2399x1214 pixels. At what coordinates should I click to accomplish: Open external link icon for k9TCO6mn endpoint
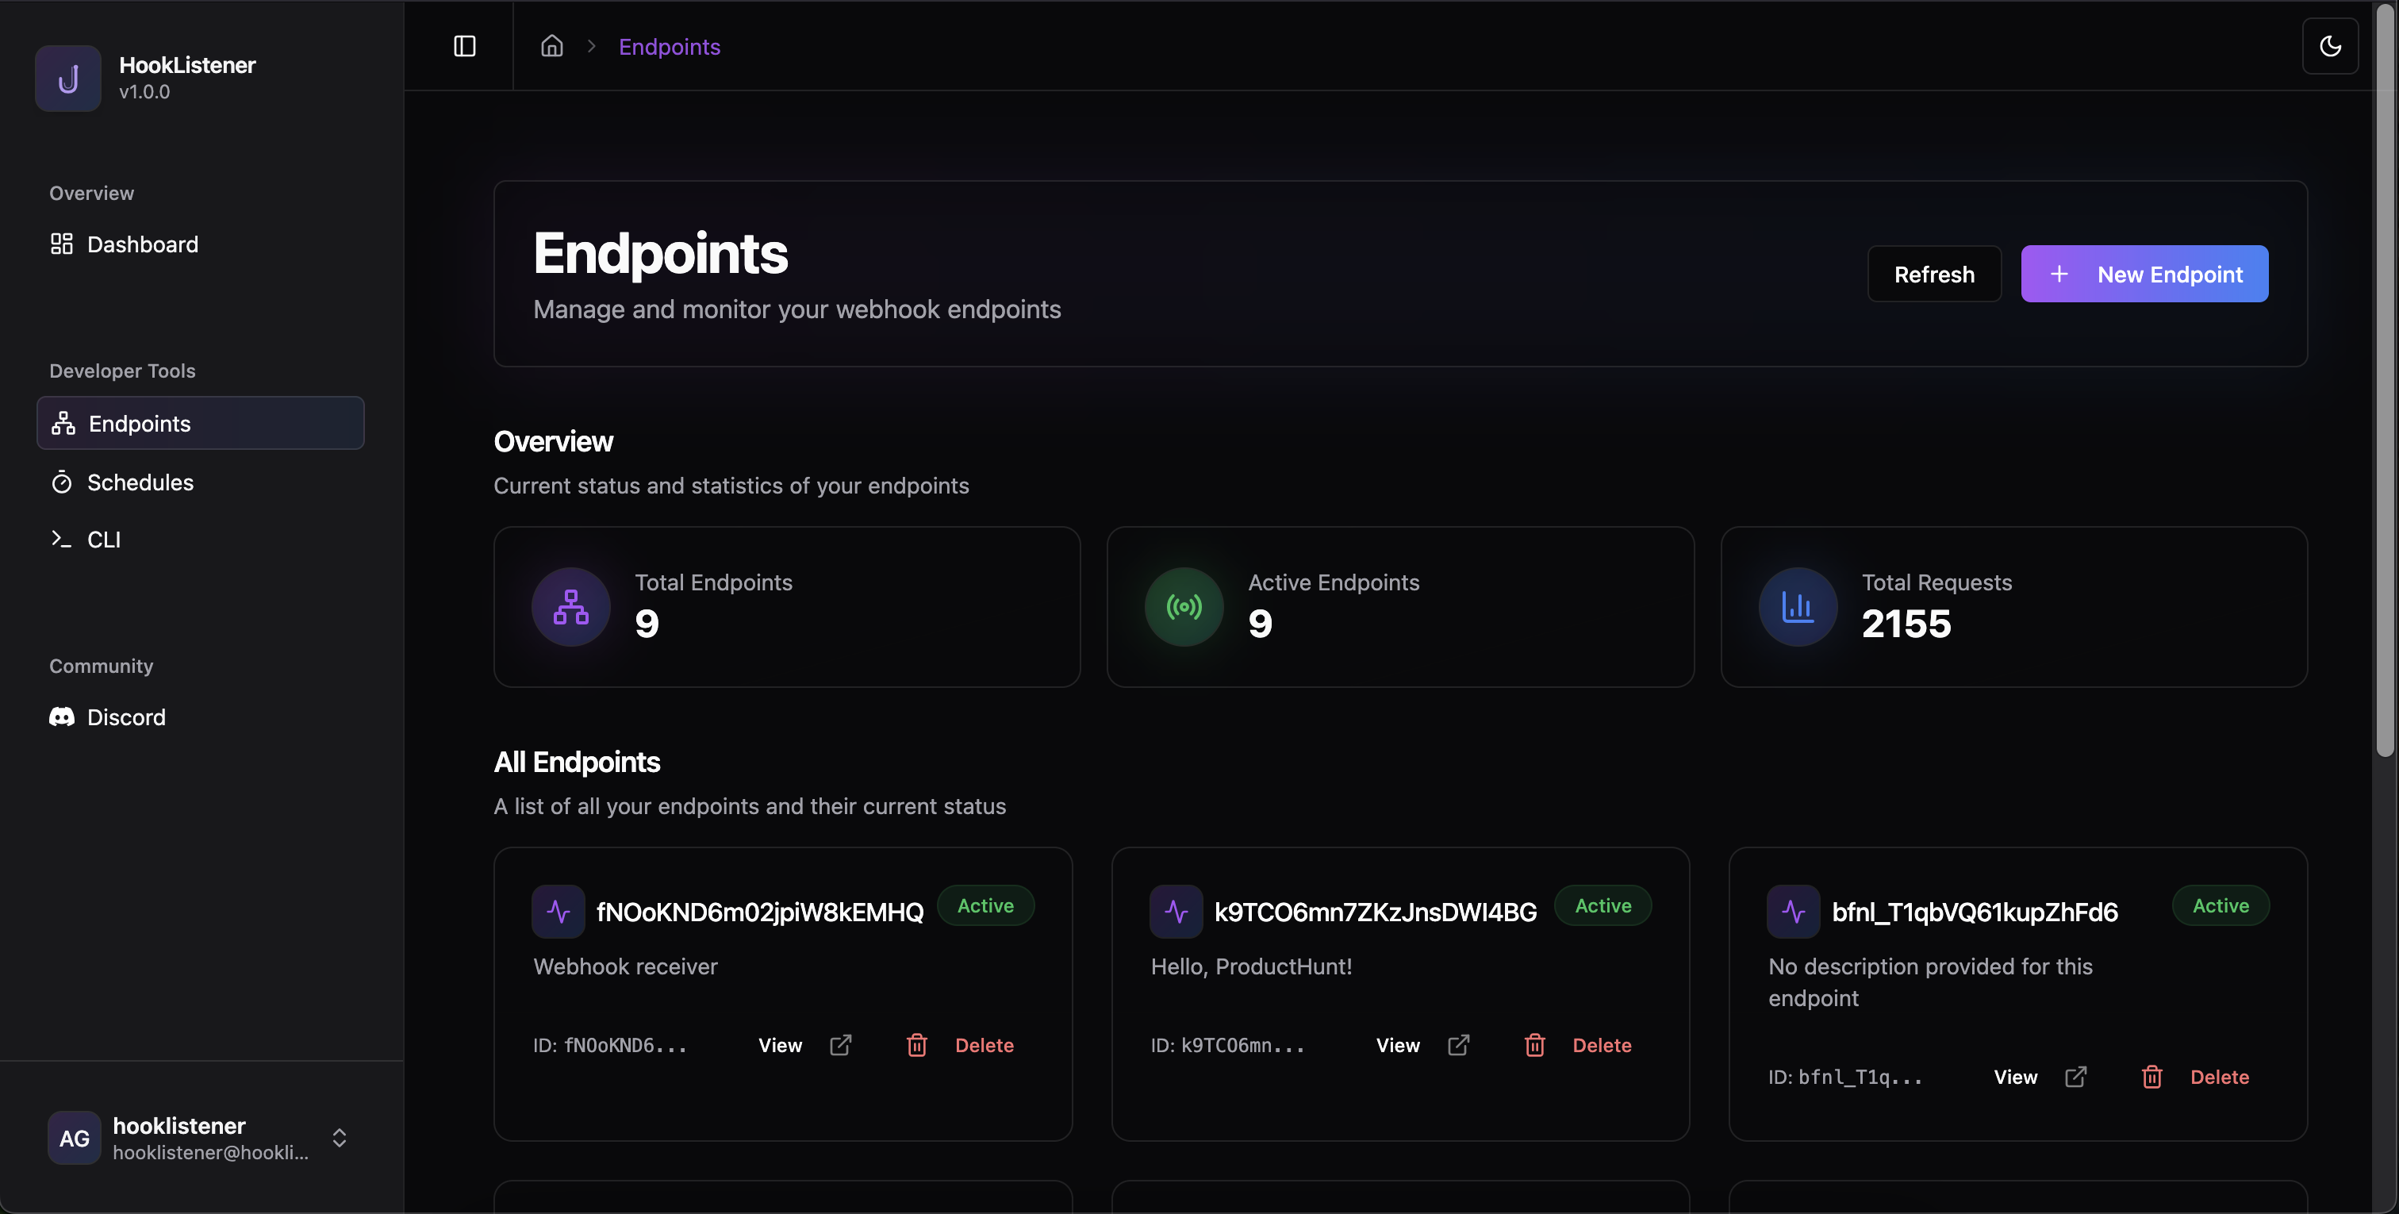[x=1458, y=1045]
